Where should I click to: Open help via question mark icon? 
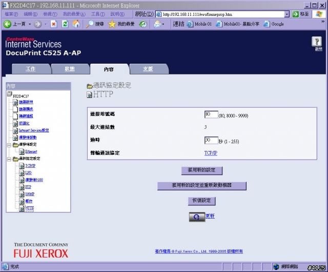(317, 41)
